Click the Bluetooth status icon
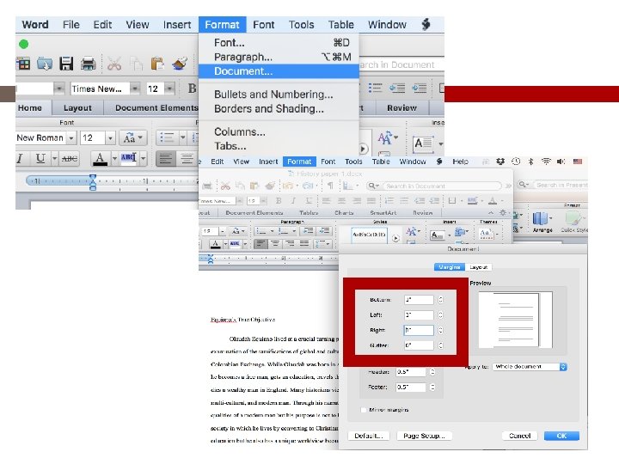 pyautogui.click(x=531, y=162)
